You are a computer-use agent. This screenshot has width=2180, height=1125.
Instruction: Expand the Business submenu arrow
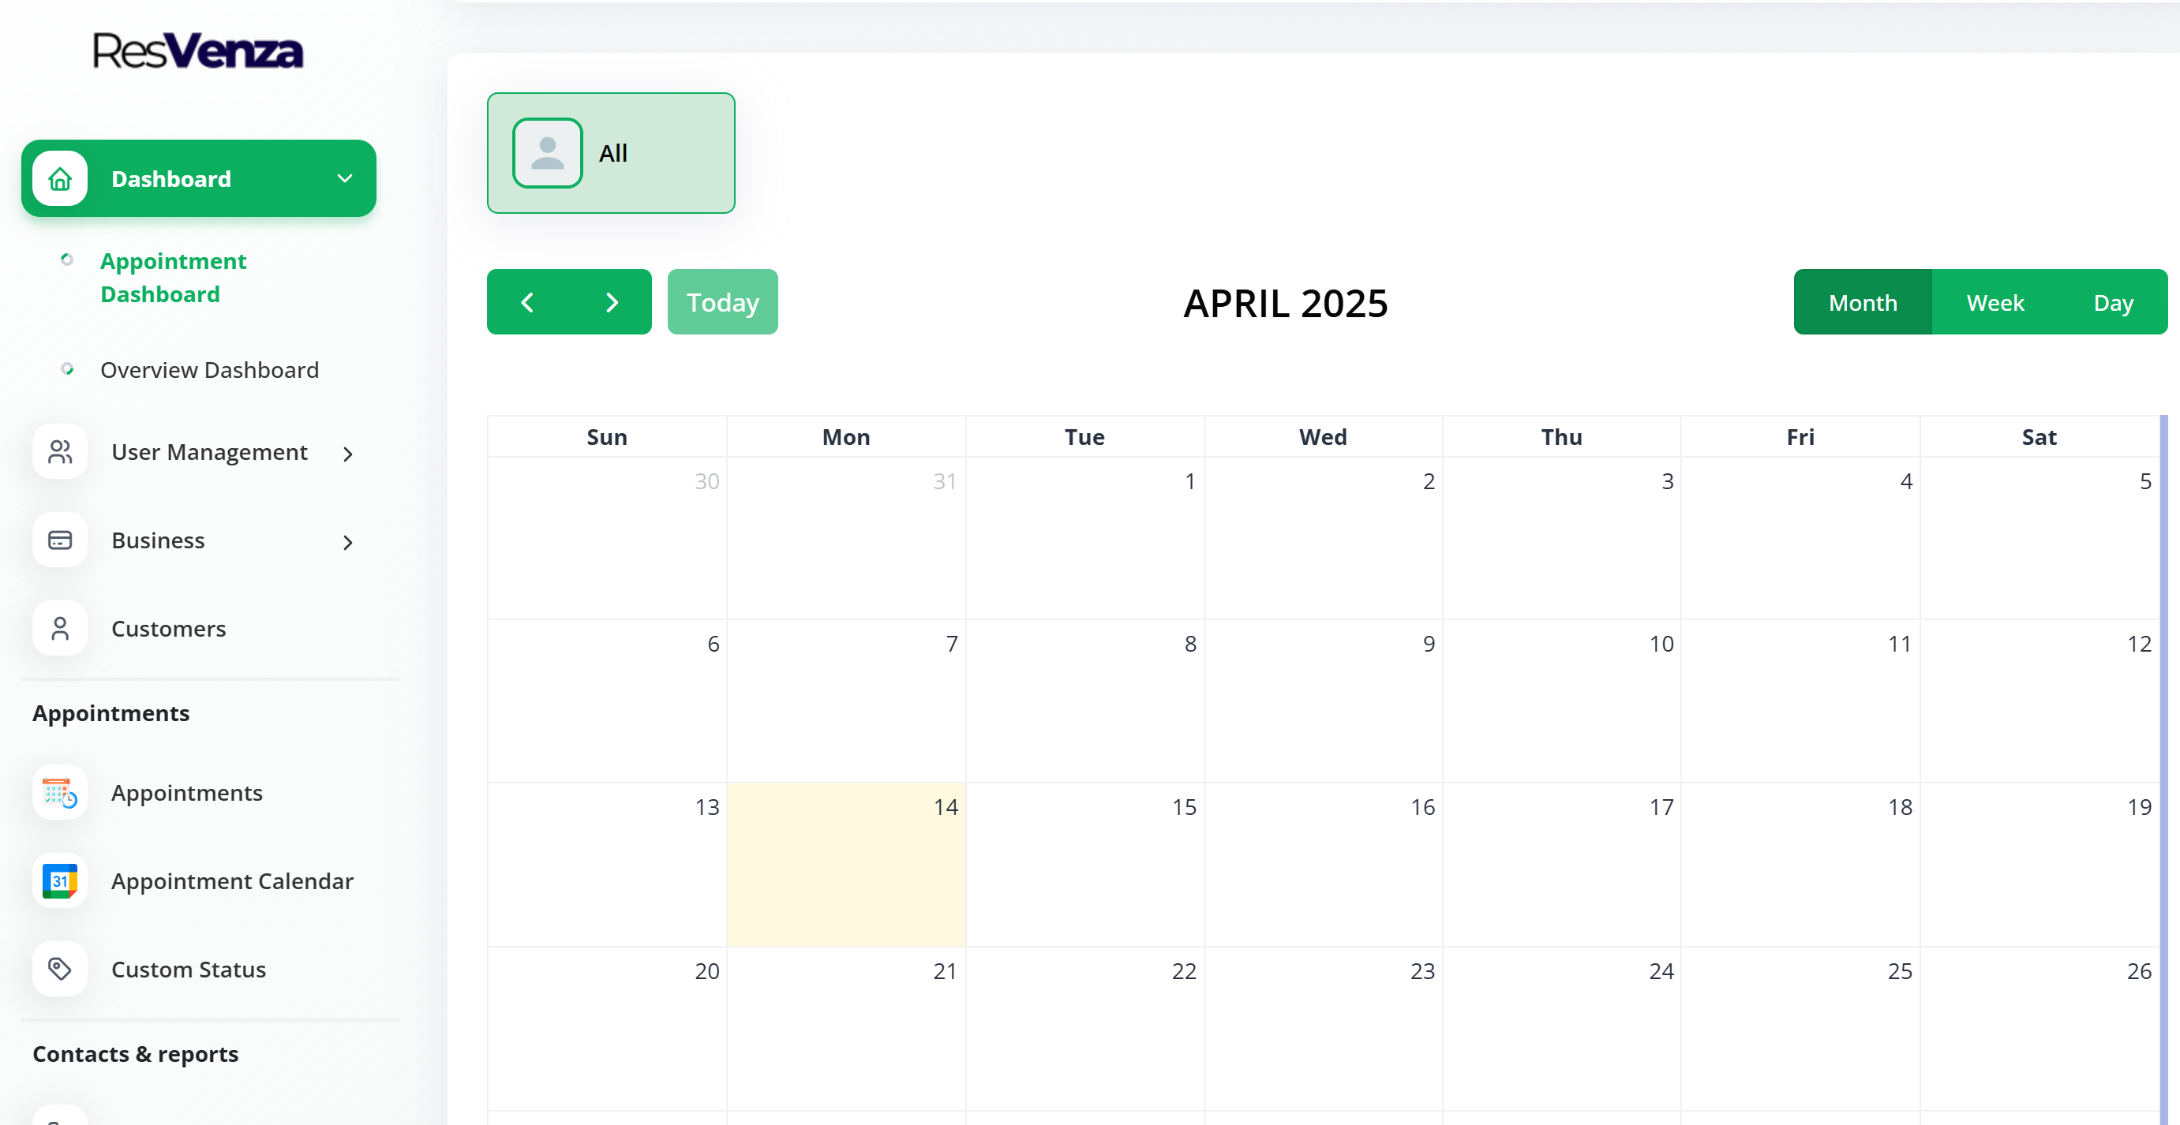click(x=347, y=542)
